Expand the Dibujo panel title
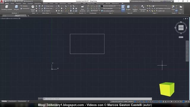 coord(59,13)
